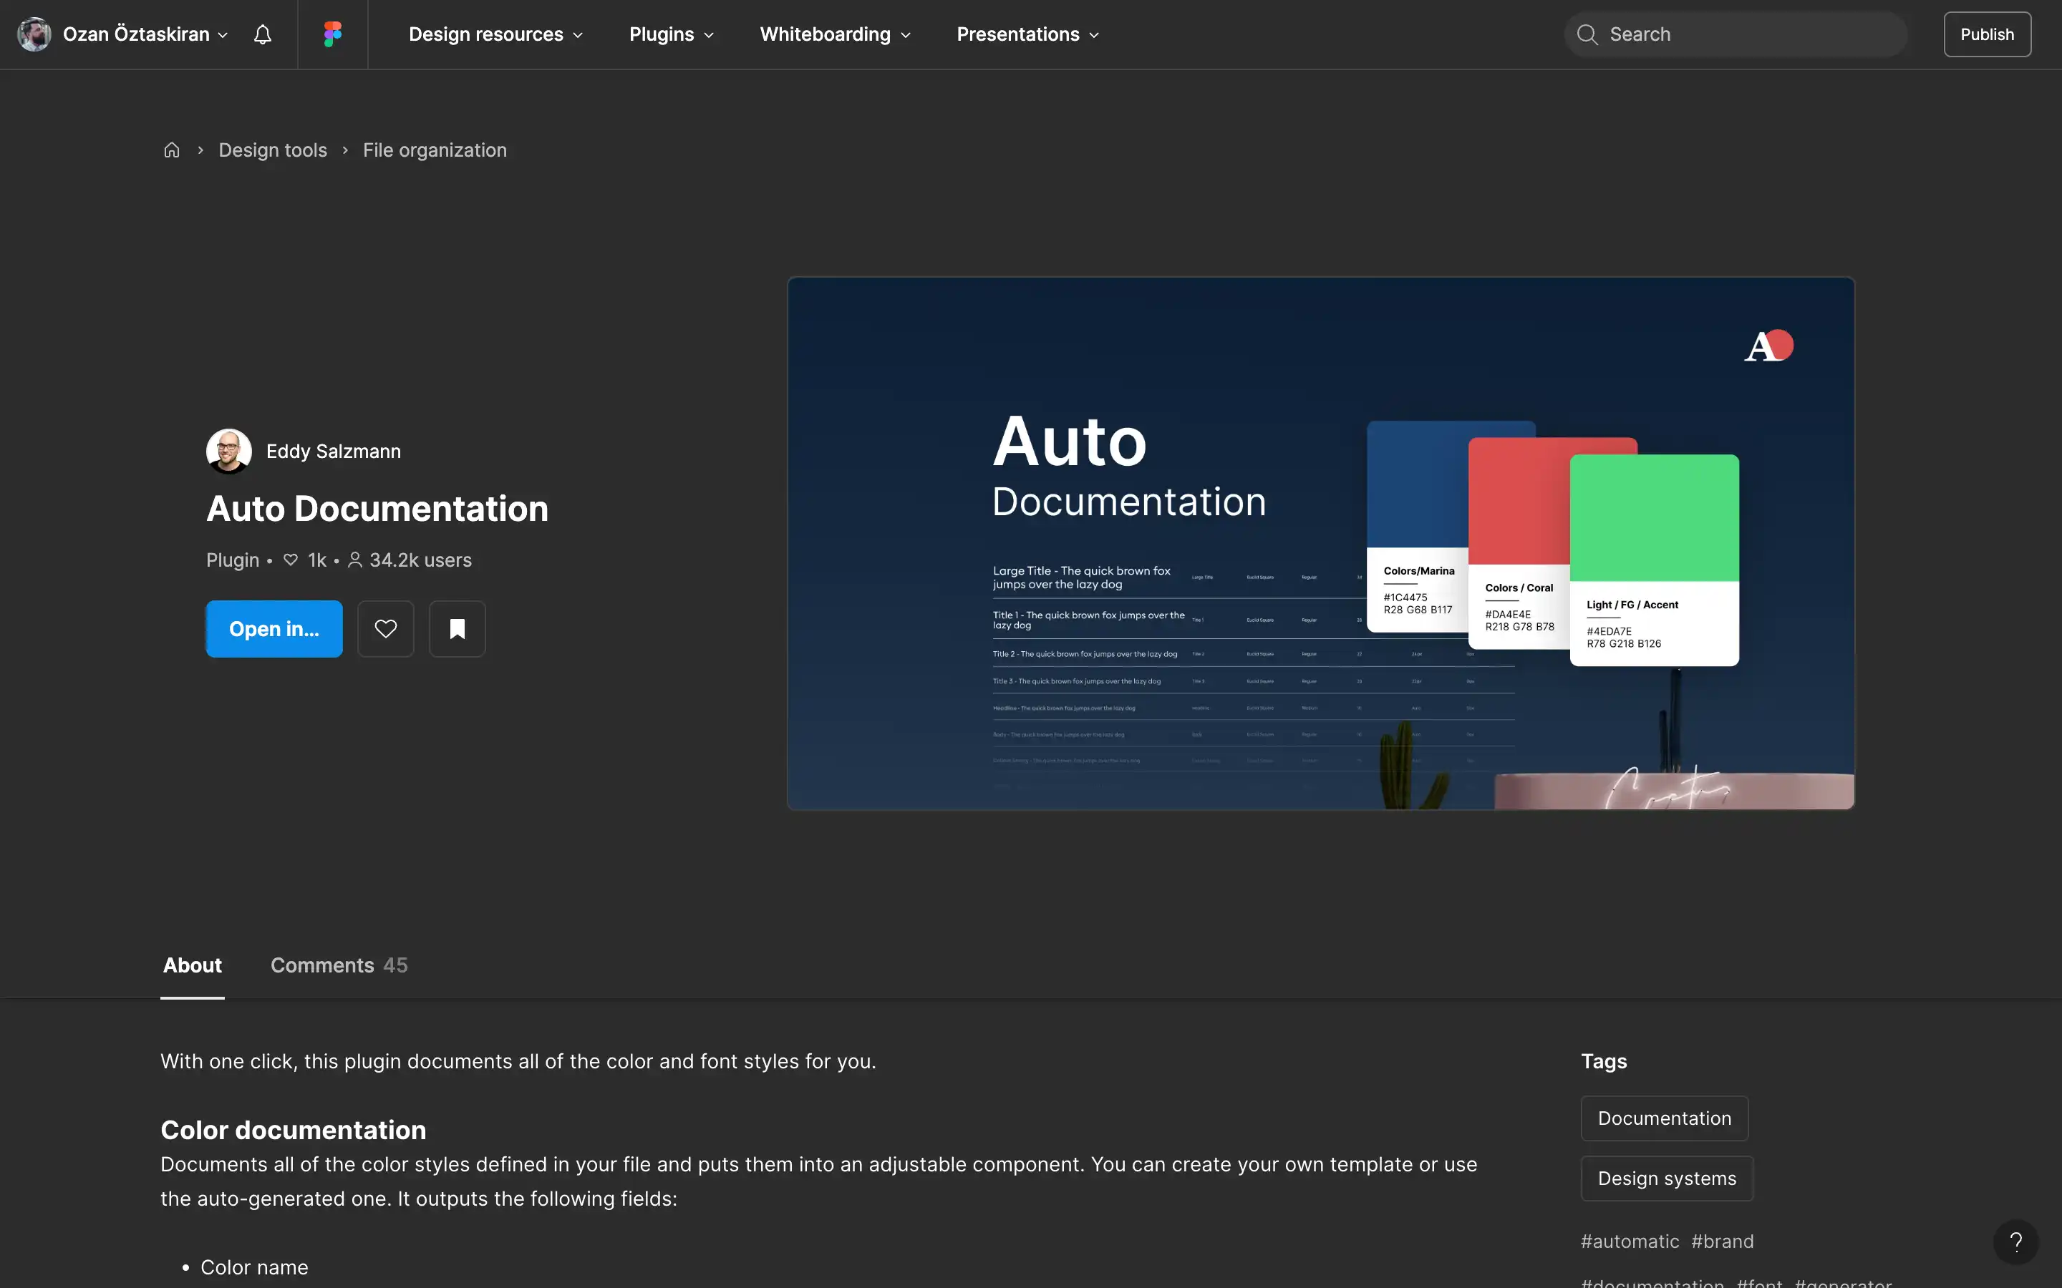Click Eddy Salzmann's author avatar
The height and width of the screenshot is (1288, 2062).
pyautogui.click(x=228, y=451)
